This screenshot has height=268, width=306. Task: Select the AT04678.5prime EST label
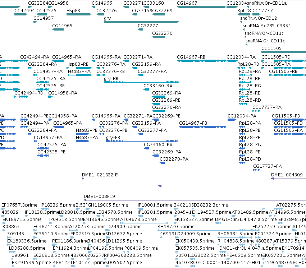click(x=138, y=220)
